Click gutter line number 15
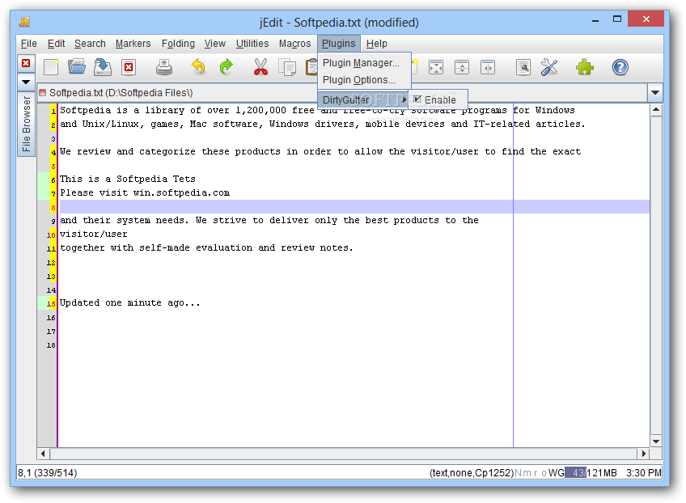Screen dimensions: 686x503 pos(51,303)
